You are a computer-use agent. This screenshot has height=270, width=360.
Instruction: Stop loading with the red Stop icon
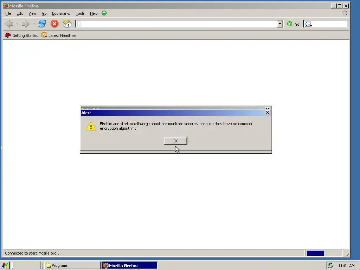pos(54,24)
